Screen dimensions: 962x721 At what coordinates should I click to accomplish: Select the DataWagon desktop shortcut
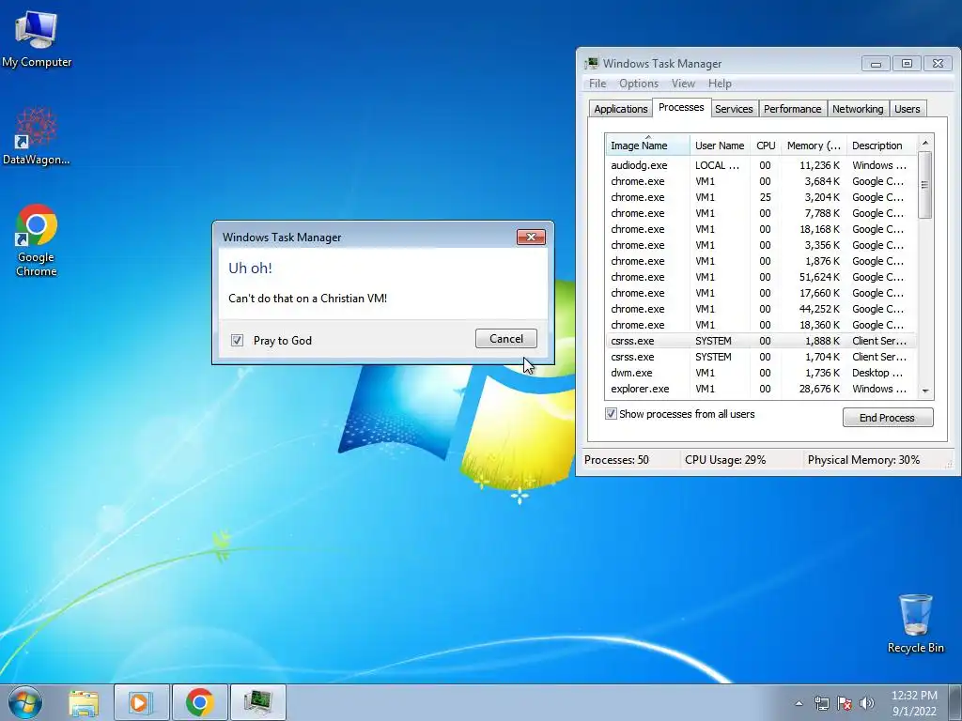tap(37, 136)
